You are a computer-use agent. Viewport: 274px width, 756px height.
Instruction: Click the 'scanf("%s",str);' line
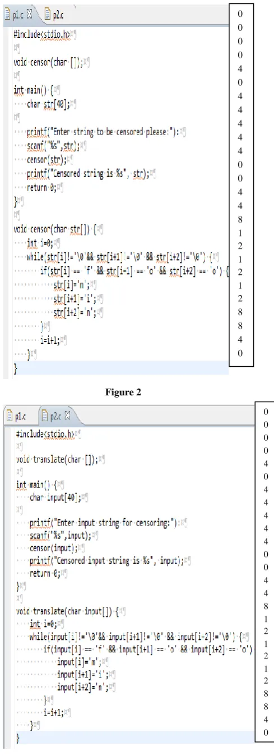pos(54,146)
